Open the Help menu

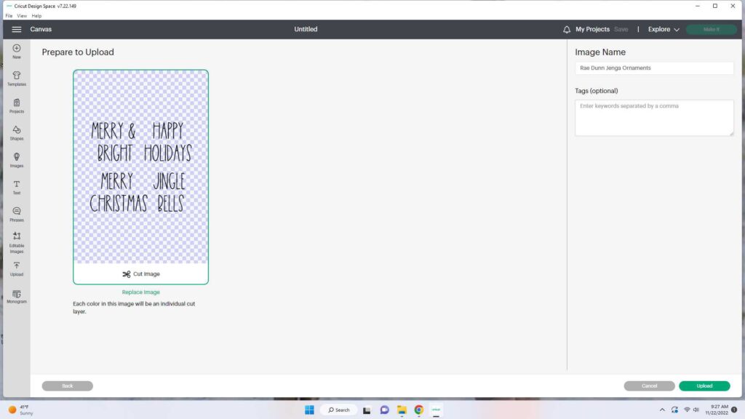pyautogui.click(x=36, y=16)
